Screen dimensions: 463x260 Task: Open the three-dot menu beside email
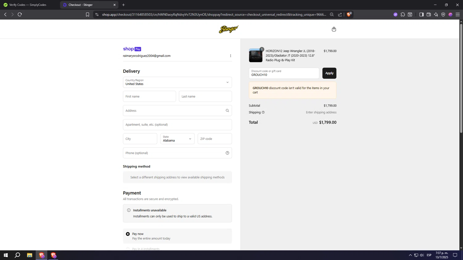(x=231, y=56)
